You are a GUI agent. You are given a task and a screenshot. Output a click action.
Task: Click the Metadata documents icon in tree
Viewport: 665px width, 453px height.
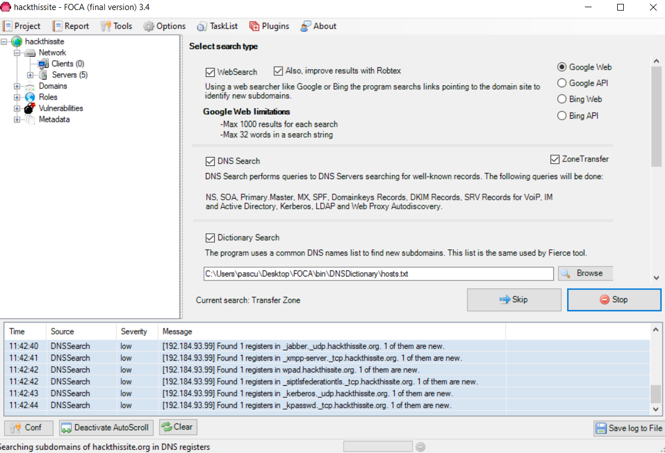[x=30, y=120]
